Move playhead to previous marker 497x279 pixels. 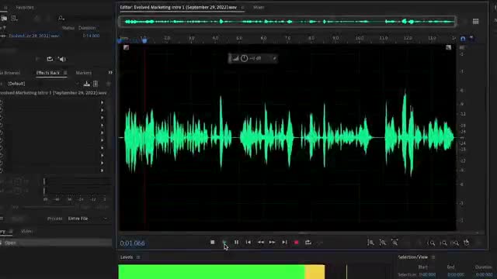pos(248,243)
